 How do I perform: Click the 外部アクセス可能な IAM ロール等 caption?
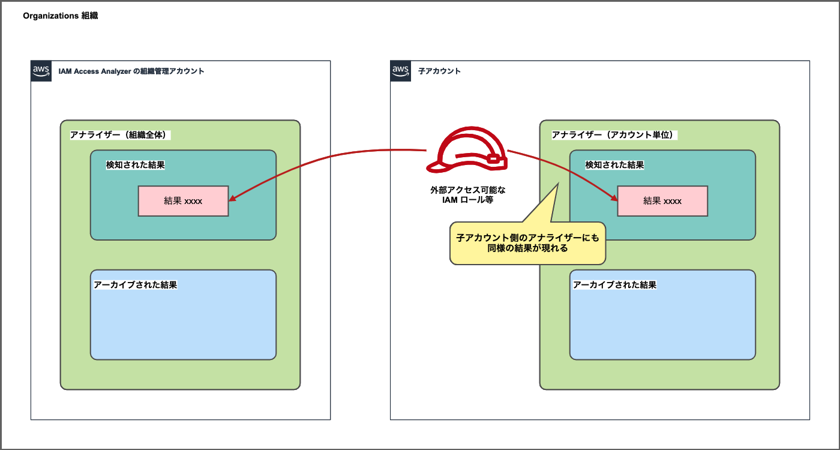click(x=468, y=195)
